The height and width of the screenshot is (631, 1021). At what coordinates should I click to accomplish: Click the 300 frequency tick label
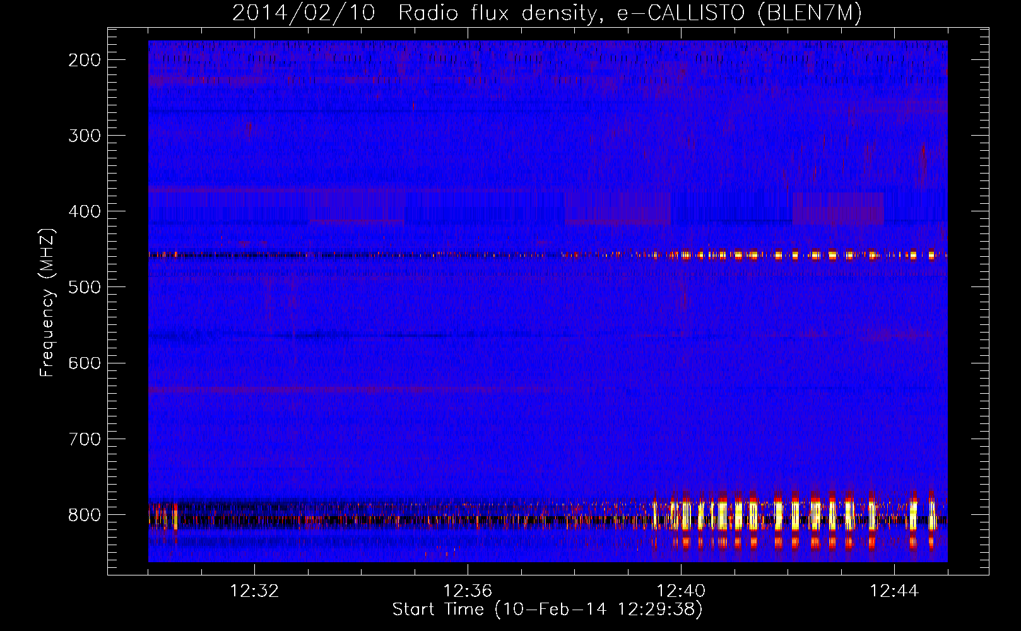pos(85,136)
